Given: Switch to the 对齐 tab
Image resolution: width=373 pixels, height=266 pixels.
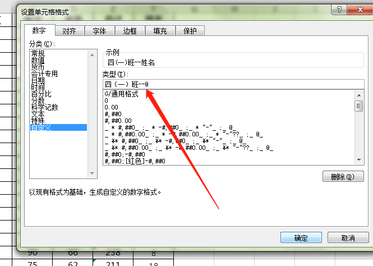Looking at the screenshot, I should click(70, 31).
